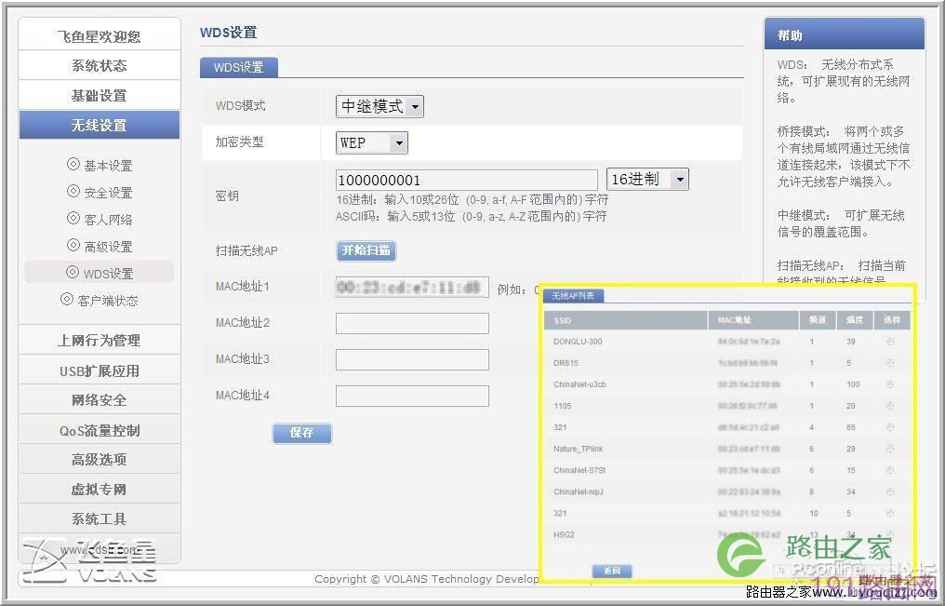
Task: Click the MAC地址1 input field
Action: [412, 287]
